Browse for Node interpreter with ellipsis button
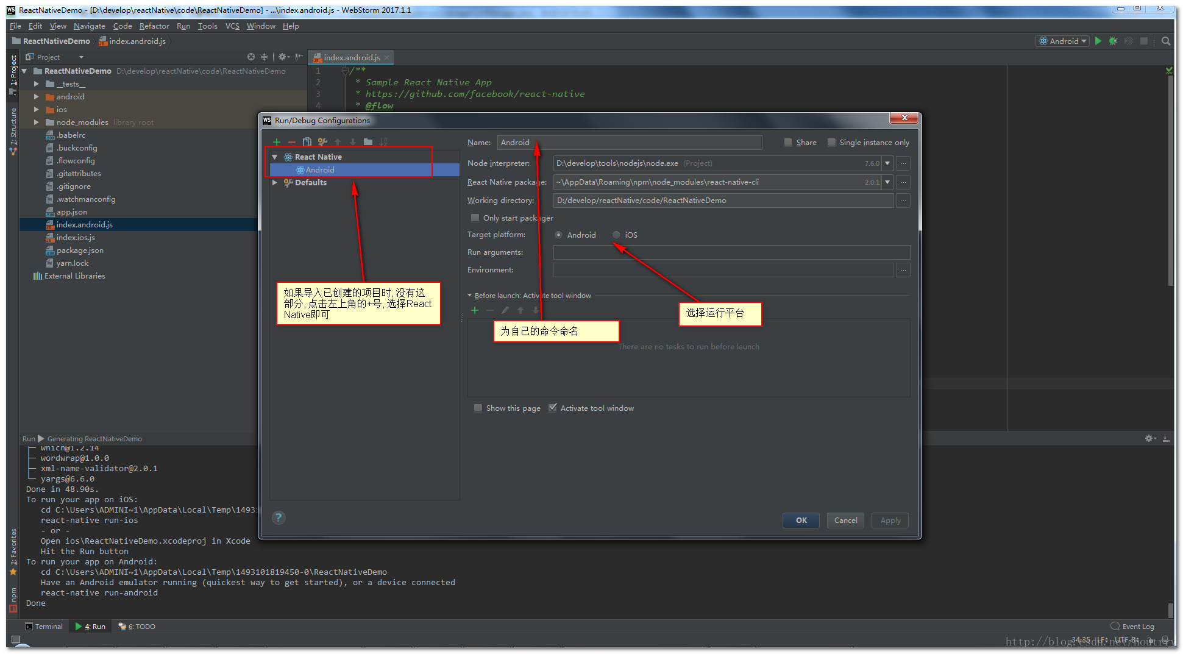The width and height of the screenshot is (1183, 654). (x=903, y=163)
